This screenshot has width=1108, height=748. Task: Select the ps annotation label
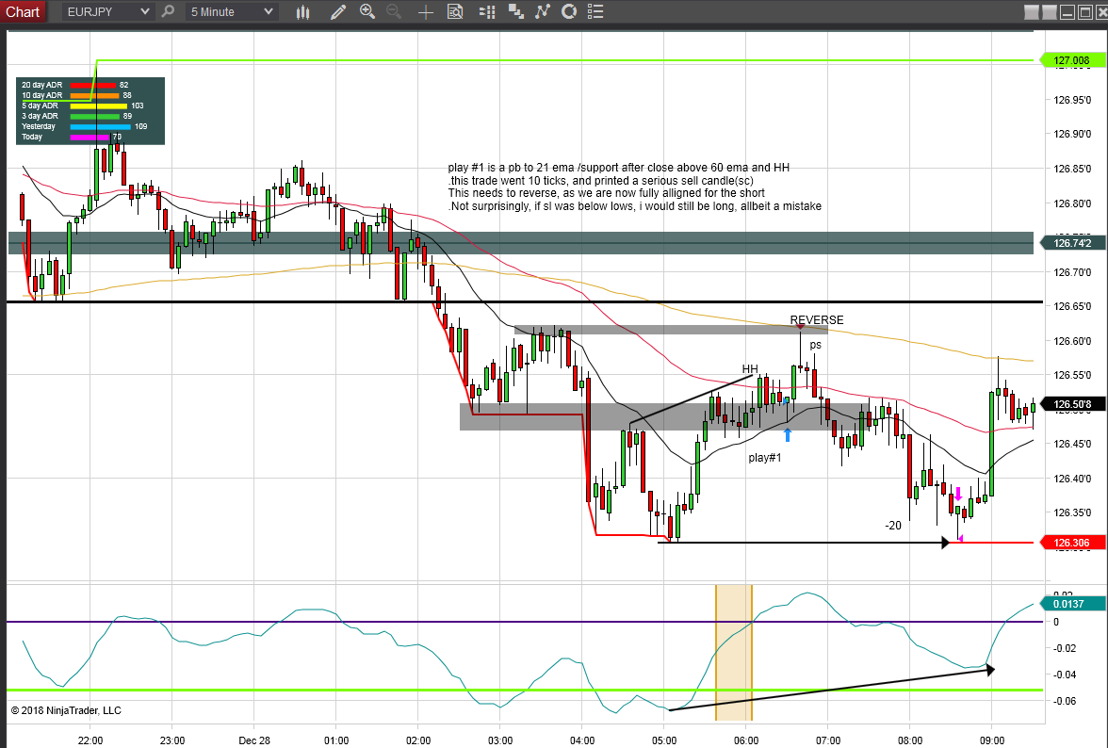click(x=816, y=345)
